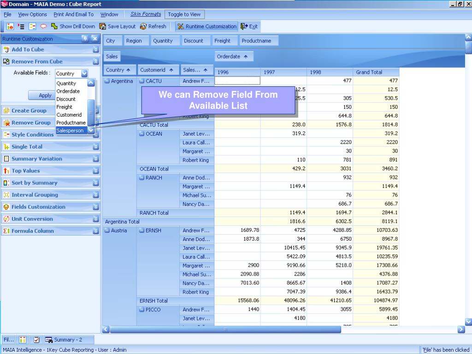
Task: Click the Create Group icon
Action: (x=6, y=111)
